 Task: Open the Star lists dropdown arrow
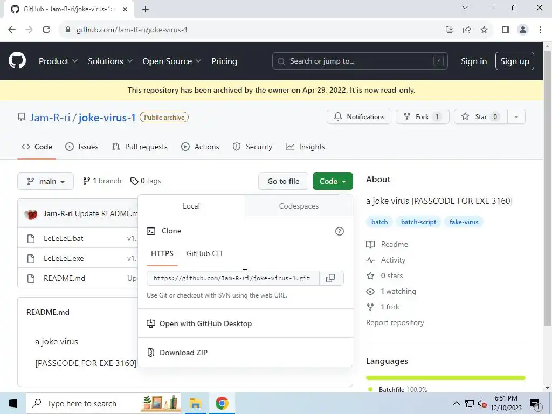[516, 116]
